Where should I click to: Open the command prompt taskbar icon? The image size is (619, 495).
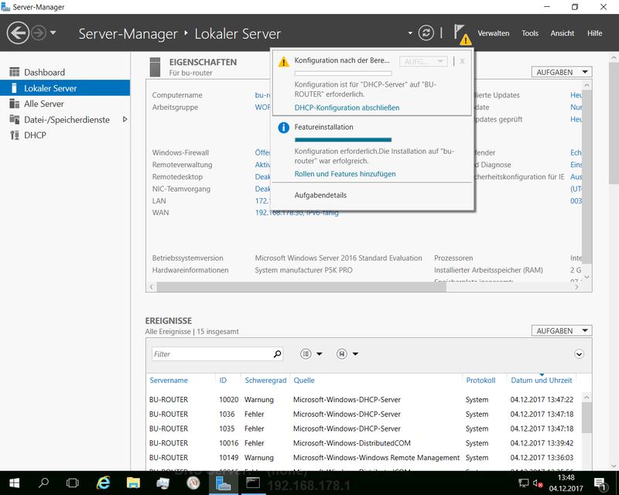[252, 483]
